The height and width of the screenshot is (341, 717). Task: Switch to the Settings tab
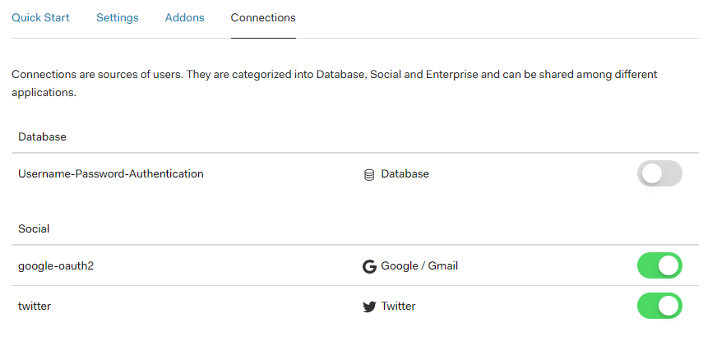click(x=117, y=17)
